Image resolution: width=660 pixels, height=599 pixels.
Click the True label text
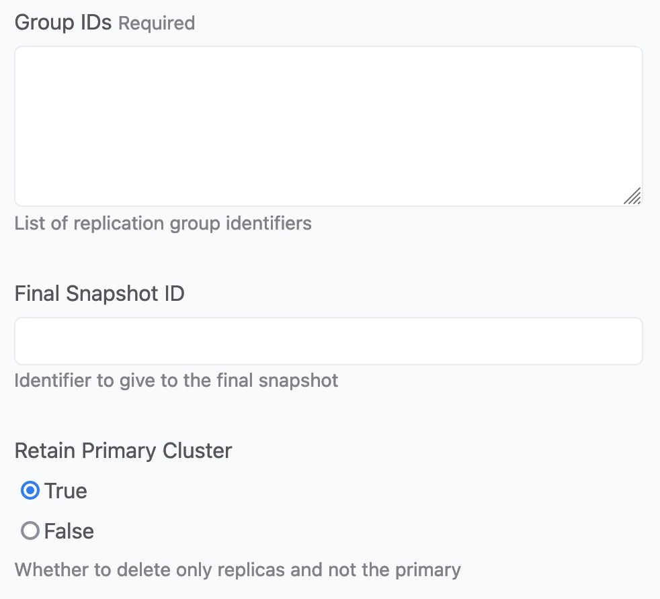pyautogui.click(x=66, y=491)
